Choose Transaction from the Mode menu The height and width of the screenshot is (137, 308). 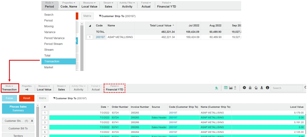pos(52,61)
